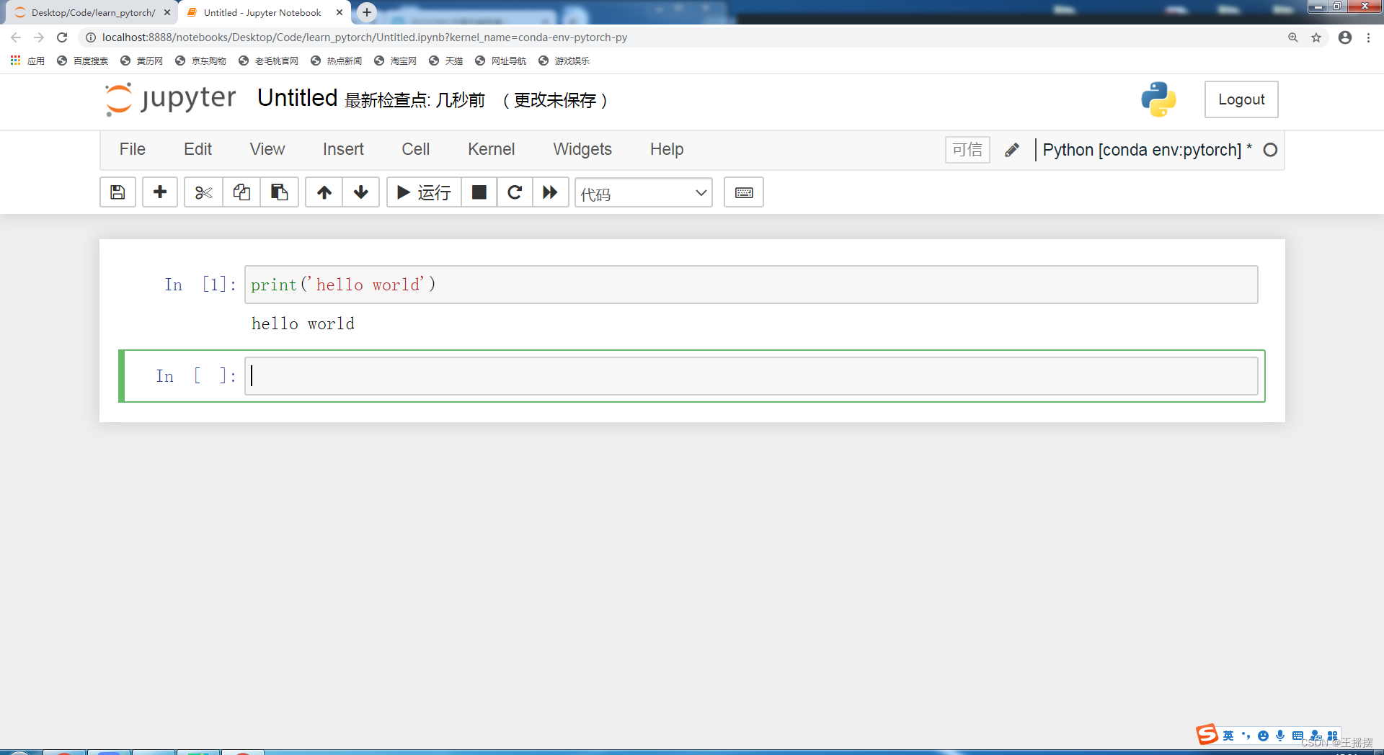The image size is (1384, 755).
Task: Click the kernel idle circle indicator
Action: tap(1270, 150)
